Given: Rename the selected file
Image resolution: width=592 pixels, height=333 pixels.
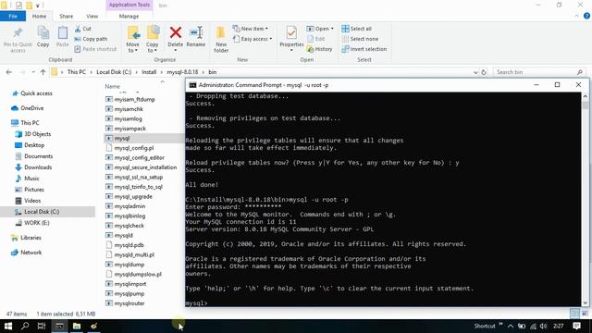Looking at the screenshot, I should click(x=196, y=37).
